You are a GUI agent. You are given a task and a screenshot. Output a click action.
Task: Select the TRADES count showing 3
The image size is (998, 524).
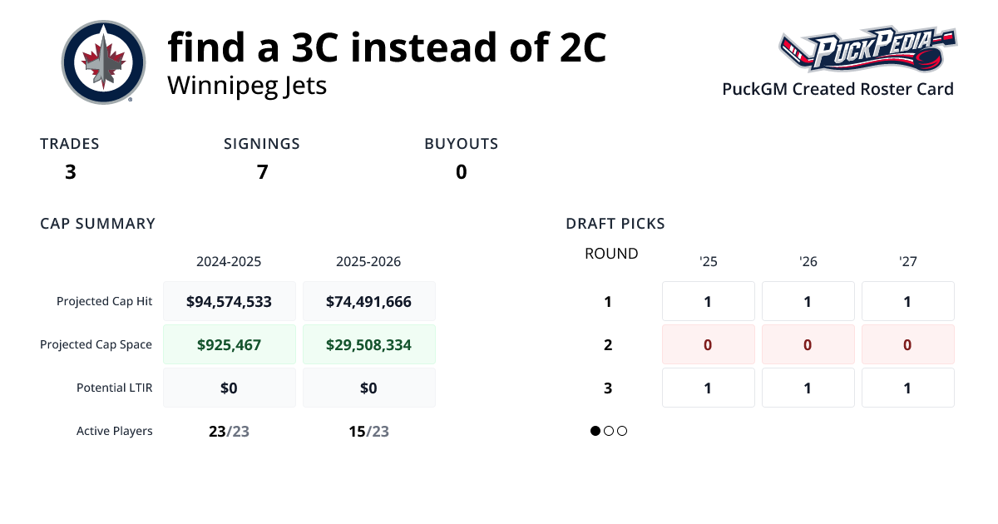click(70, 172)
